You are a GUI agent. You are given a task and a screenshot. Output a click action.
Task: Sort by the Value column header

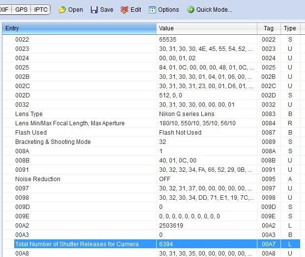click(206, 28)
